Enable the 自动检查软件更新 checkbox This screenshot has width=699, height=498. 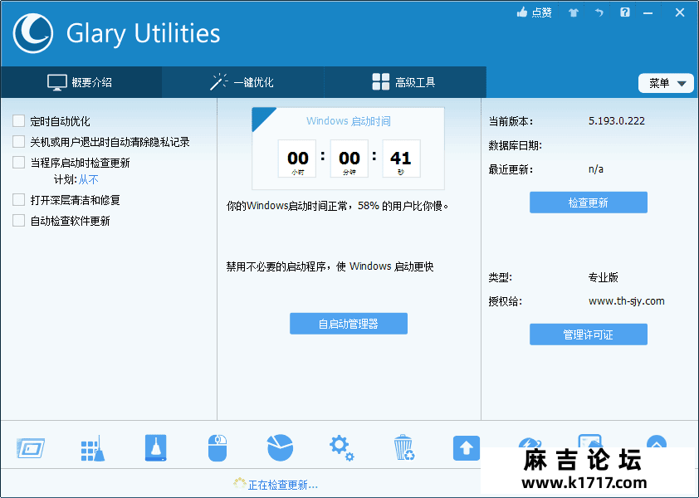pyautogui.click(x=19, y=221)
